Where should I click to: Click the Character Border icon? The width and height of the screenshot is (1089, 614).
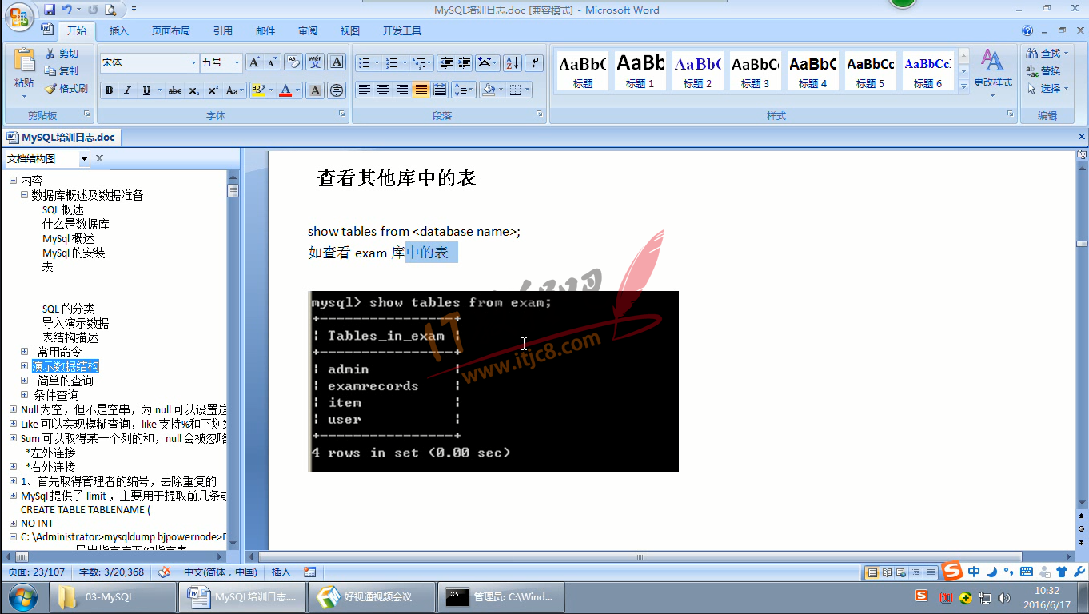pos(337,62)
